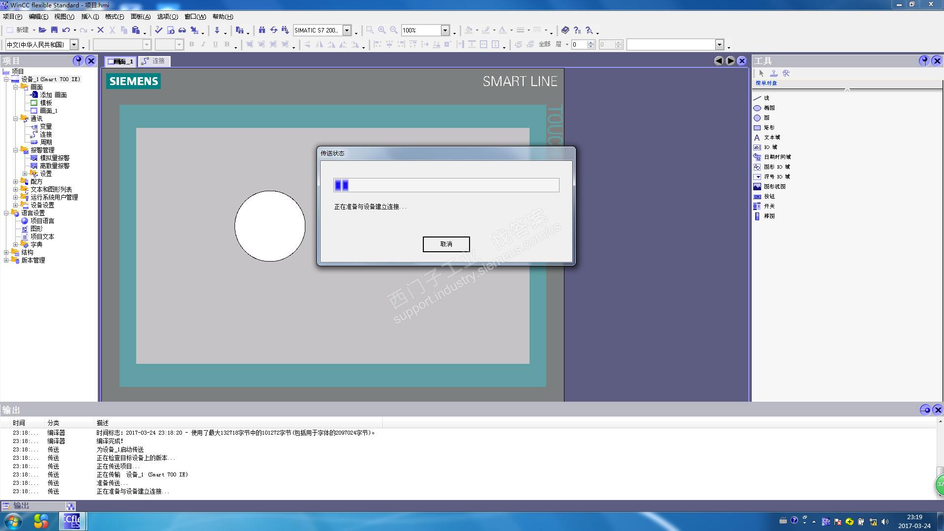Pin the 项目 panel with pushpin icon
The width and height of the screenshot is (944, 531).
78,60
